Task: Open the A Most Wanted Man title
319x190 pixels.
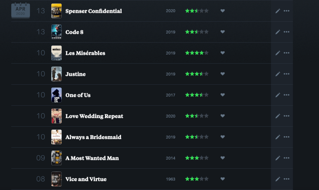Action: (x=92, y=158)
